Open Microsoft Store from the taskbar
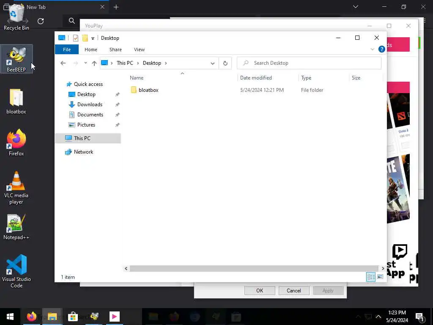 pyautogui.click(x=73, y=317)
